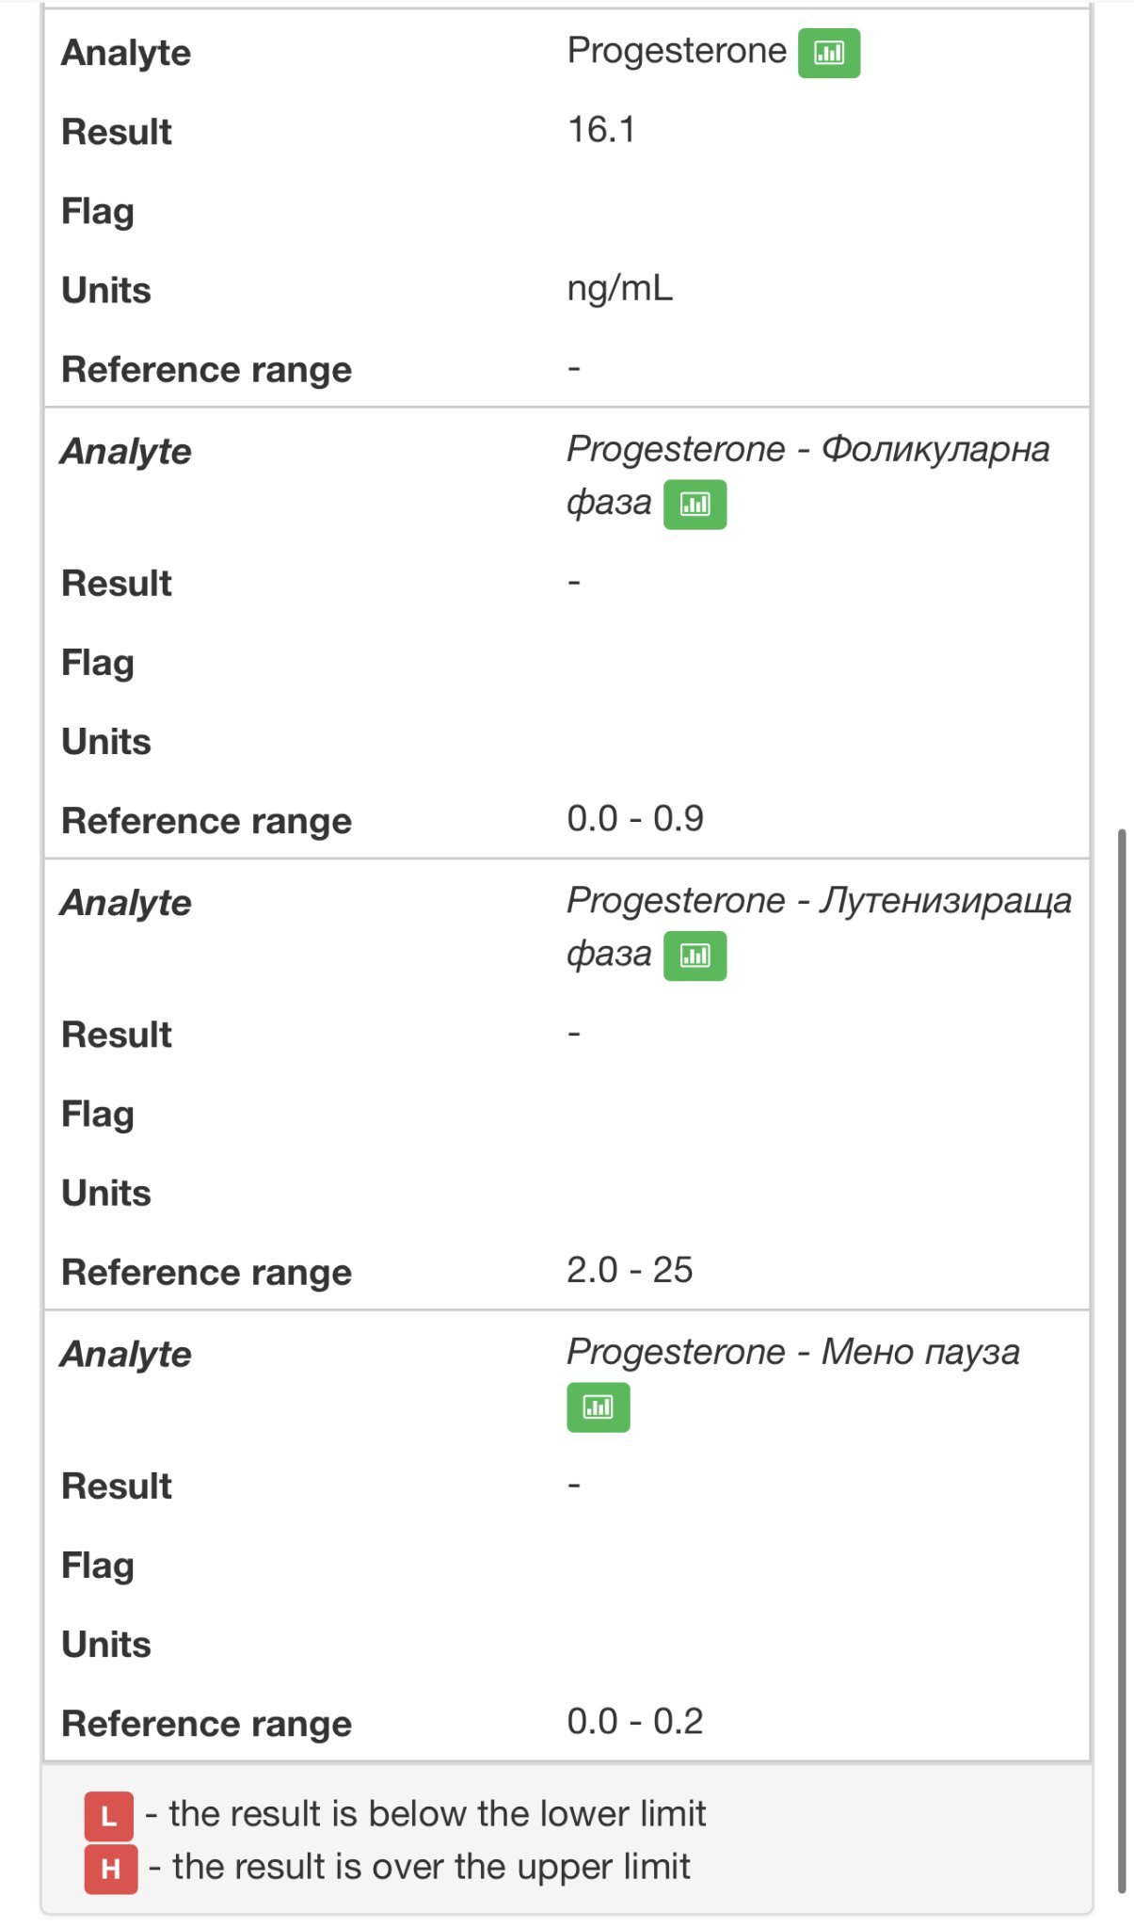This screenshot has height=1928, width=1134.
Task: Click the red H flag badge
Action: point(110,1869)
